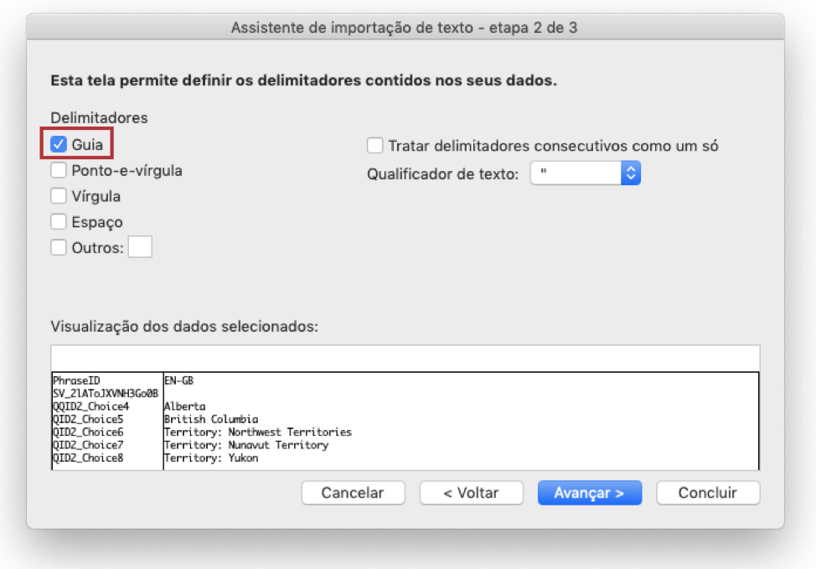816x569 pixels.
Task: Enable the Outros delimiter checkbox
Action: coord(59,247)
